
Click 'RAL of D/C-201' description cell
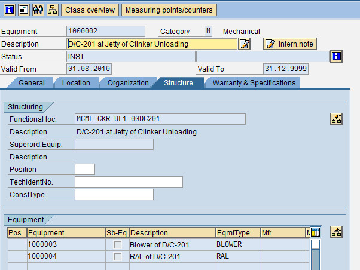click(x=172, y=256)
